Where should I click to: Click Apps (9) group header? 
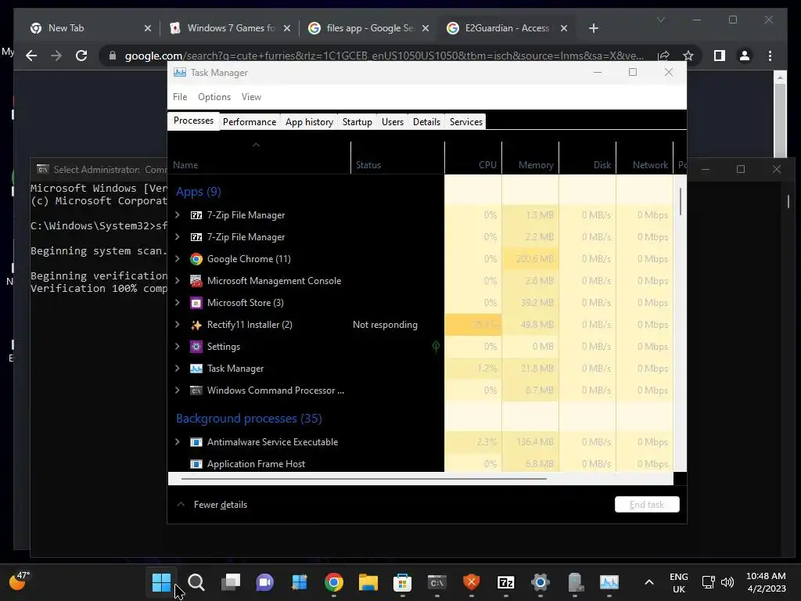[198, 192]
